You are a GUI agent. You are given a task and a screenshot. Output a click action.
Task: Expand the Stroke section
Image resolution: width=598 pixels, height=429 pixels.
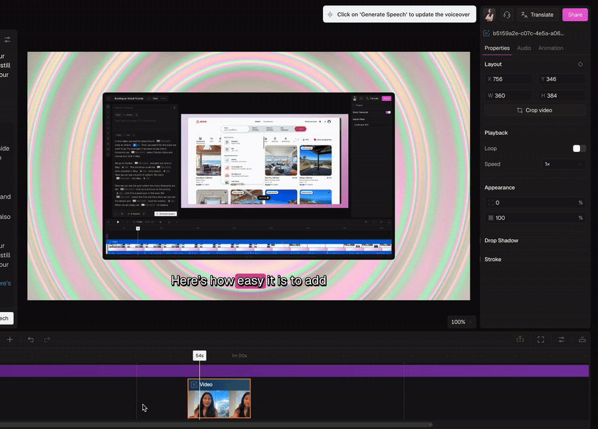493,259
